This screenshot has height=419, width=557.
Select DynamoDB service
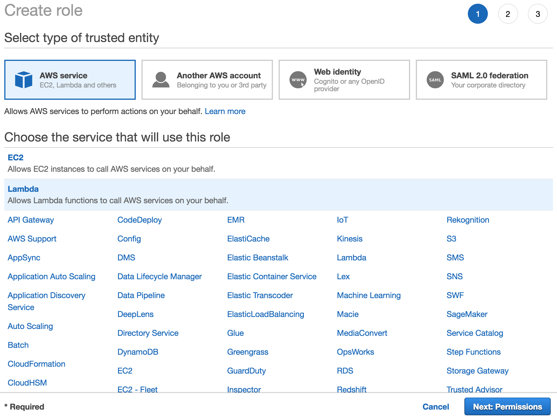pyautogui.click(x=138, y=352)
